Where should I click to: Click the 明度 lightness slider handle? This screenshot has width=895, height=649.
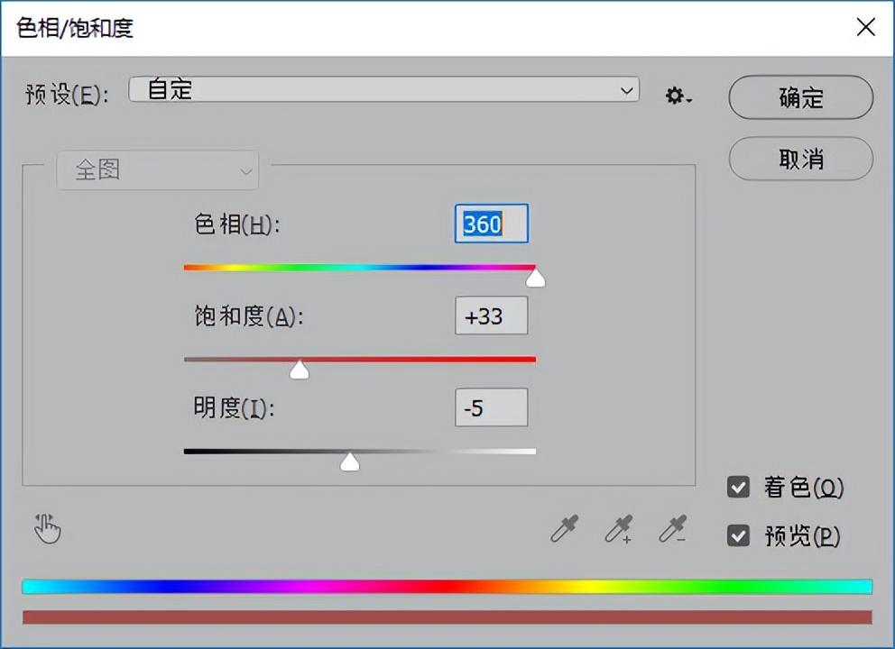point(350,462)
